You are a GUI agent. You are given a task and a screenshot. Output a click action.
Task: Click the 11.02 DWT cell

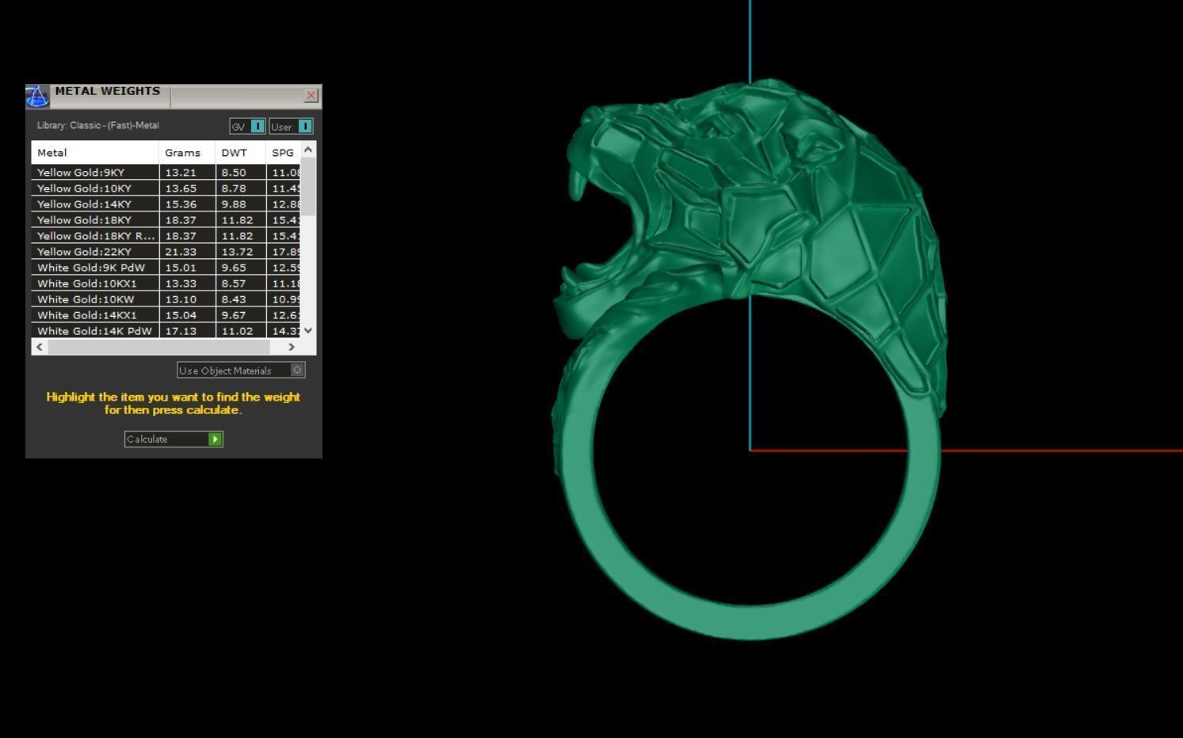241,330
